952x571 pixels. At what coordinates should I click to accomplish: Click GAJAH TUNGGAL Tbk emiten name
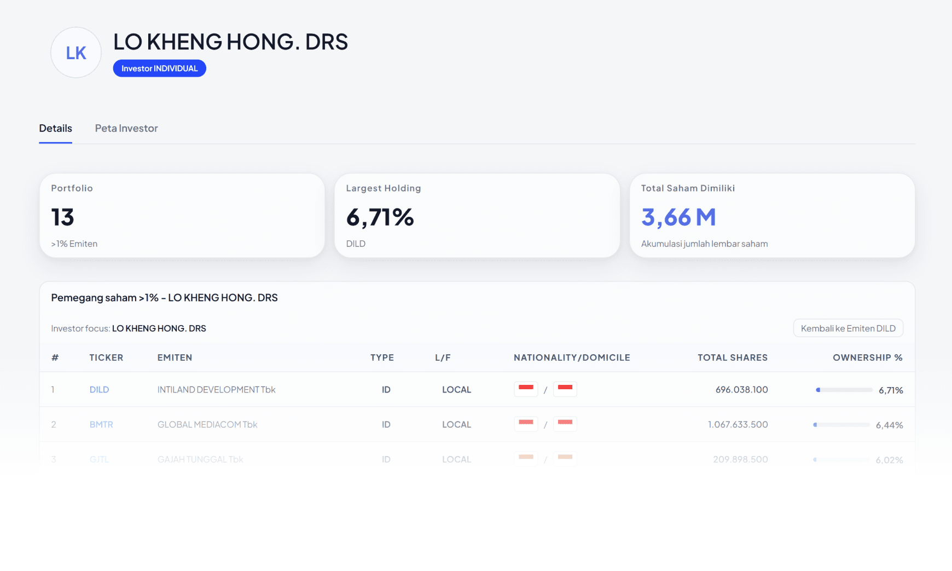point(200,459)
